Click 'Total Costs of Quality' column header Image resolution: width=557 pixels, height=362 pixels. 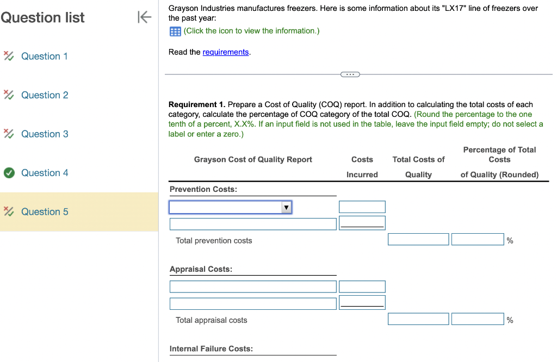418,167
